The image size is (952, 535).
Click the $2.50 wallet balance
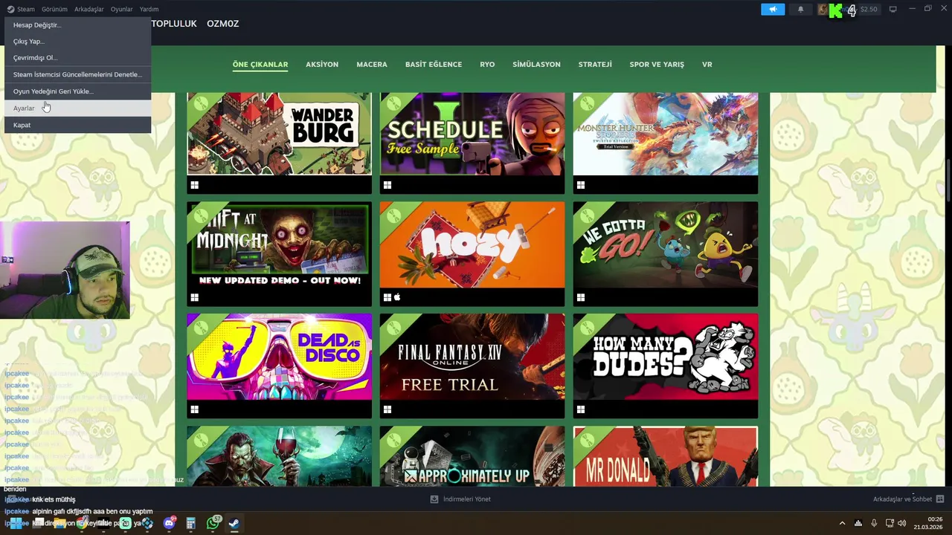pos(868,10)
